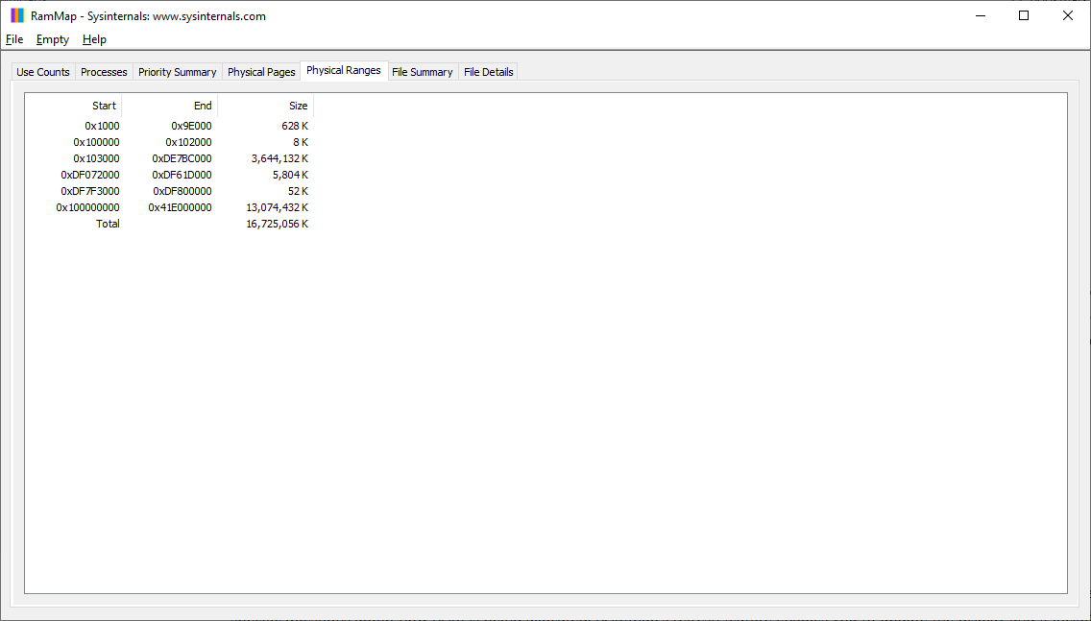
Task: Click the 8 K size value
Action: point(301,142)
